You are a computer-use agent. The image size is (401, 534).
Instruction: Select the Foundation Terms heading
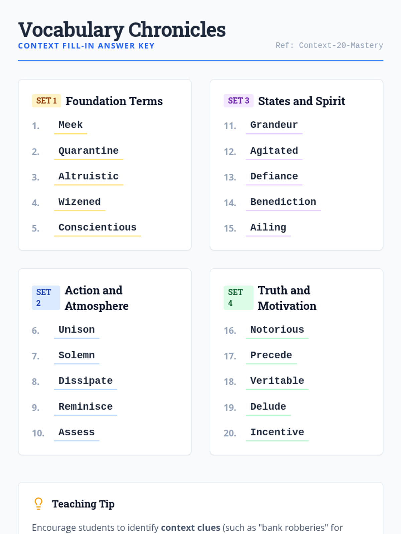coord(114,101)
